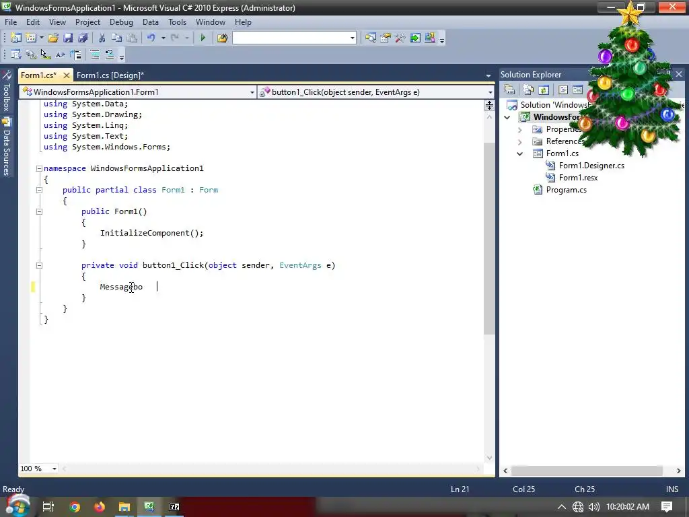
Task: Click the Save All toolbar icon
Action: point(83,38)
